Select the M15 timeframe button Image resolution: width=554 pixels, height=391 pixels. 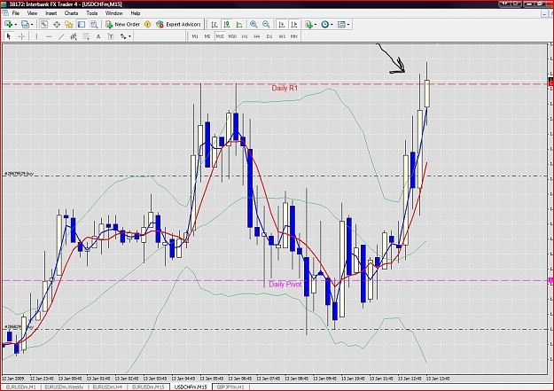(220, 36)
